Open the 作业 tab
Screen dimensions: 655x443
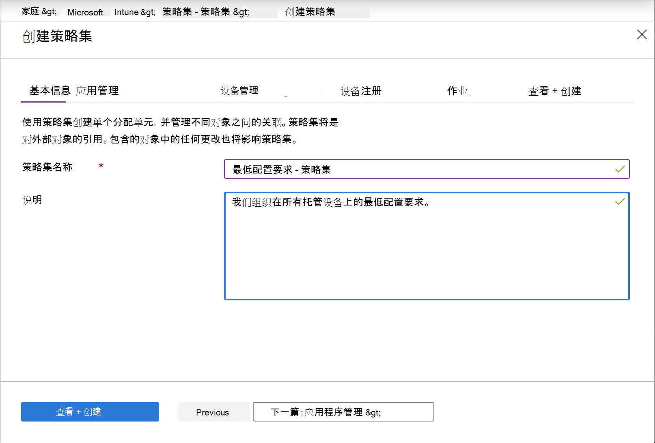[x=458, y=91]
